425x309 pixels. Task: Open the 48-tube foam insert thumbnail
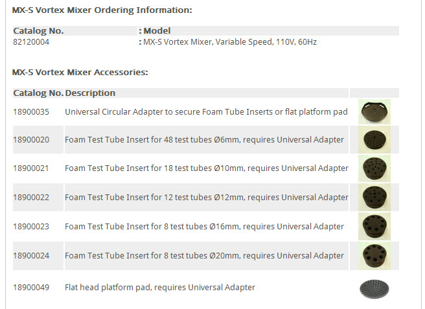pyautogui.click(x=374, y=140)
